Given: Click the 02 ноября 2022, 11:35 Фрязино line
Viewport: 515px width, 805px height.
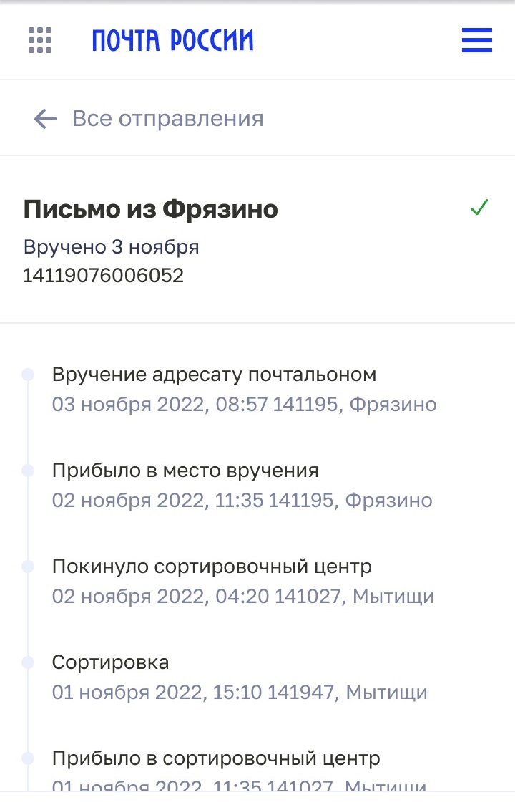Looking at the screenshot, I should point(242,500).
